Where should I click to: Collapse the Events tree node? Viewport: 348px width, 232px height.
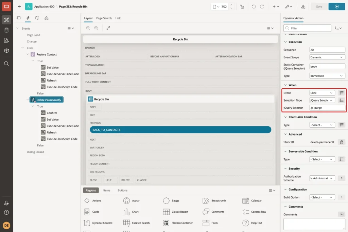click(17, 29)
